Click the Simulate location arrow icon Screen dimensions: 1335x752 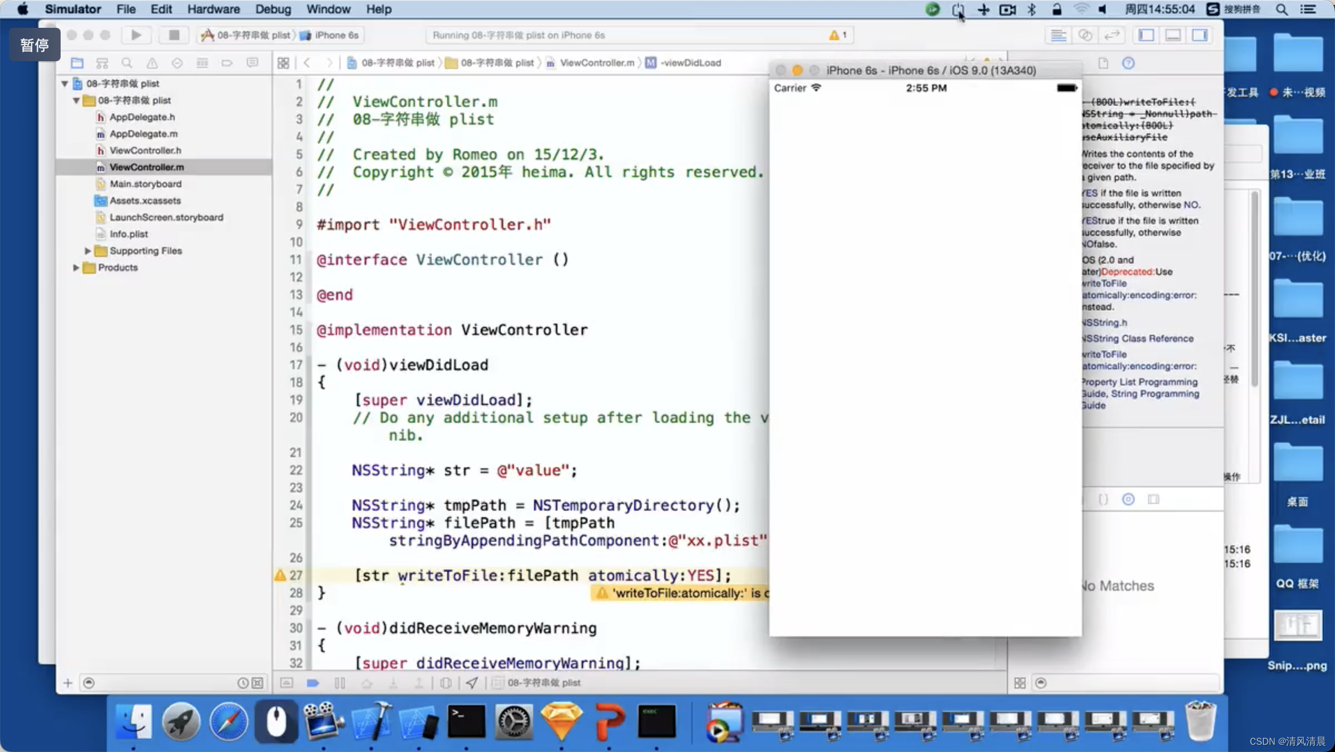click(x=472, y=683)
